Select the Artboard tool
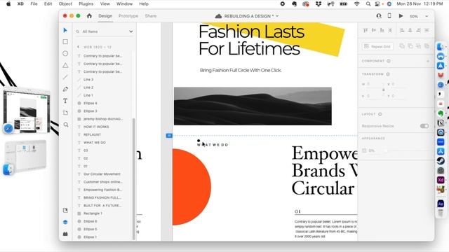 pos(65,113)
